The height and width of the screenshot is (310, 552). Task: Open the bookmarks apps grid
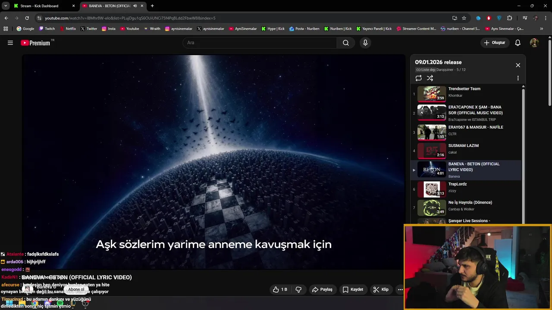pyautogui.click(x=6, y=29)
